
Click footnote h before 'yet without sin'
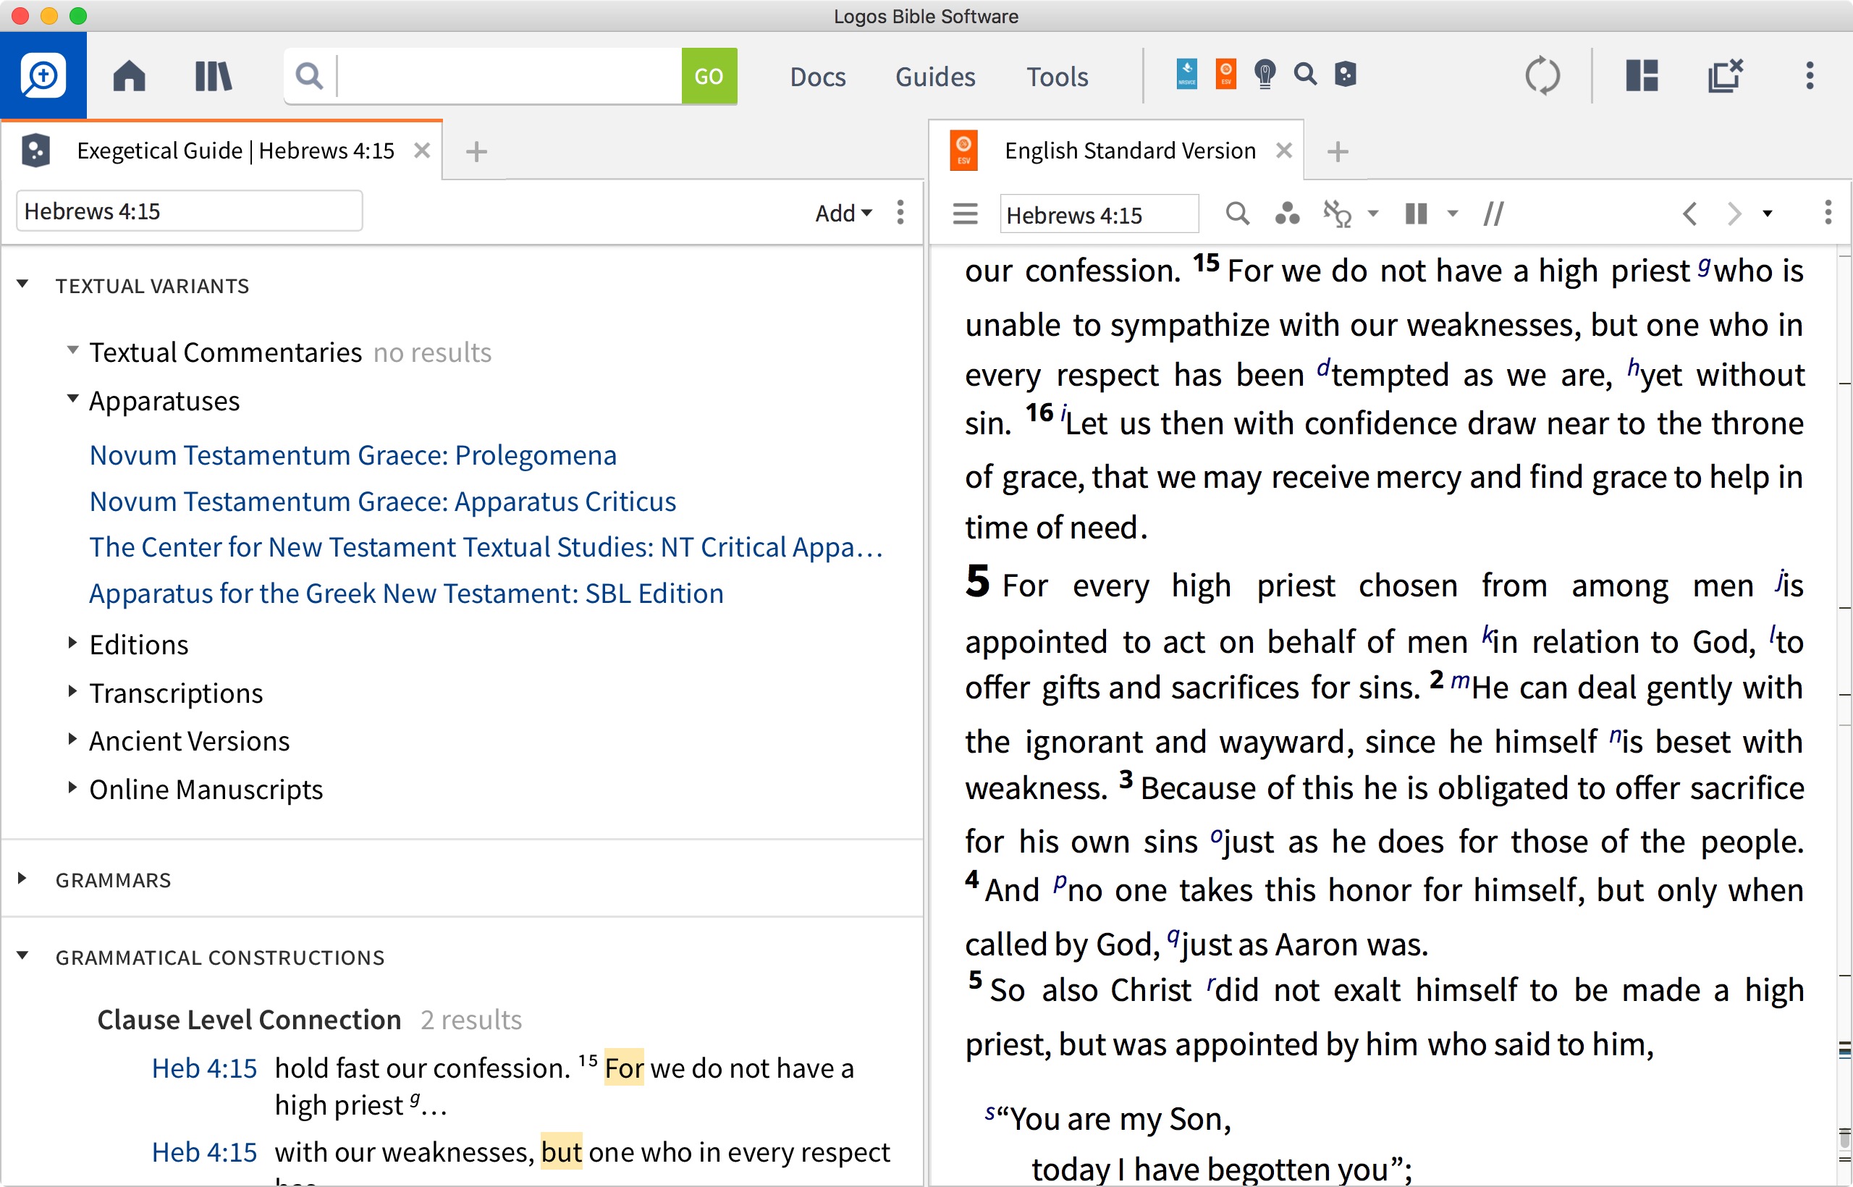tap(1632, 366)
